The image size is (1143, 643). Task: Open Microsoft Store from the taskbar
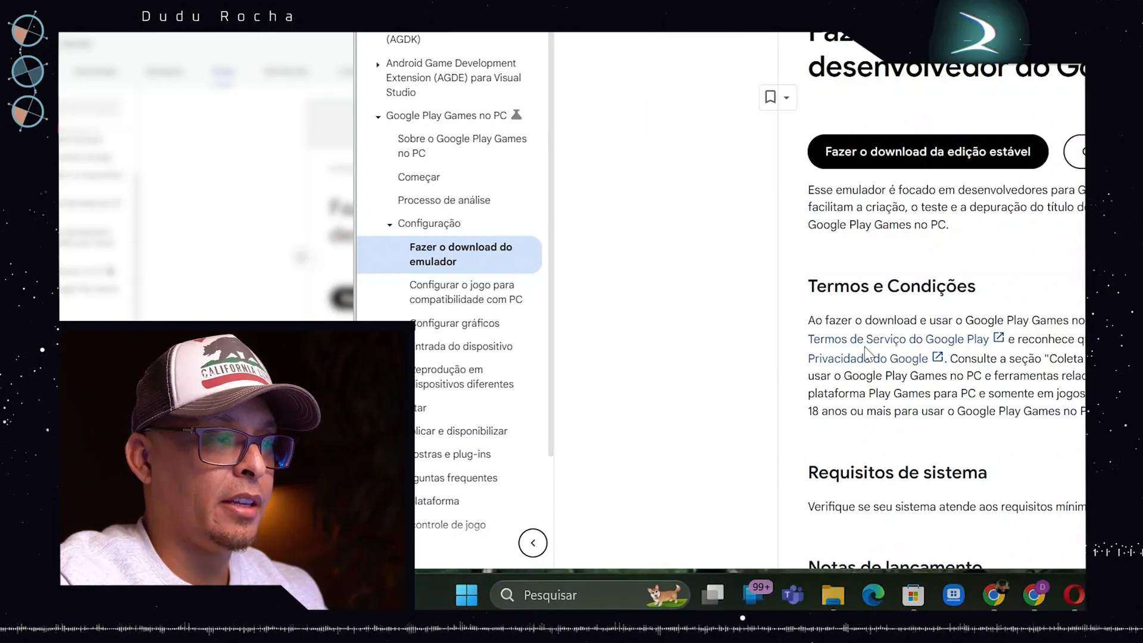coord(913,595)
